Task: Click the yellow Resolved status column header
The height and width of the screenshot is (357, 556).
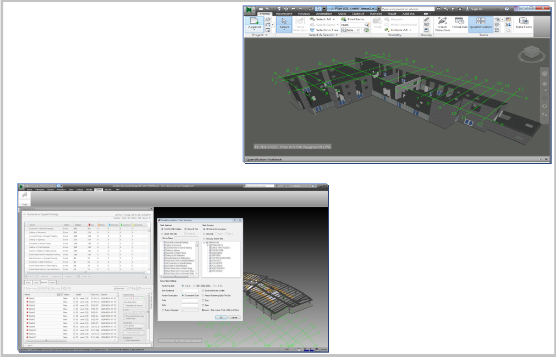Action: point(137,225)
